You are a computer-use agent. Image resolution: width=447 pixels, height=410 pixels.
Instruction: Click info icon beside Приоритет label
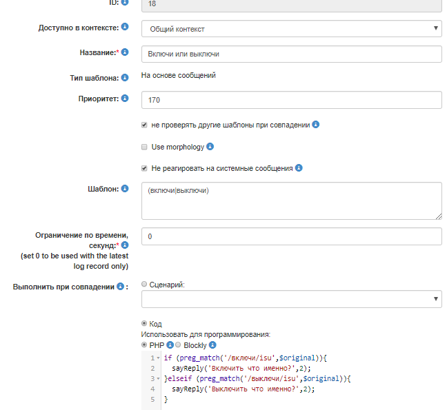tap(125, 99)
